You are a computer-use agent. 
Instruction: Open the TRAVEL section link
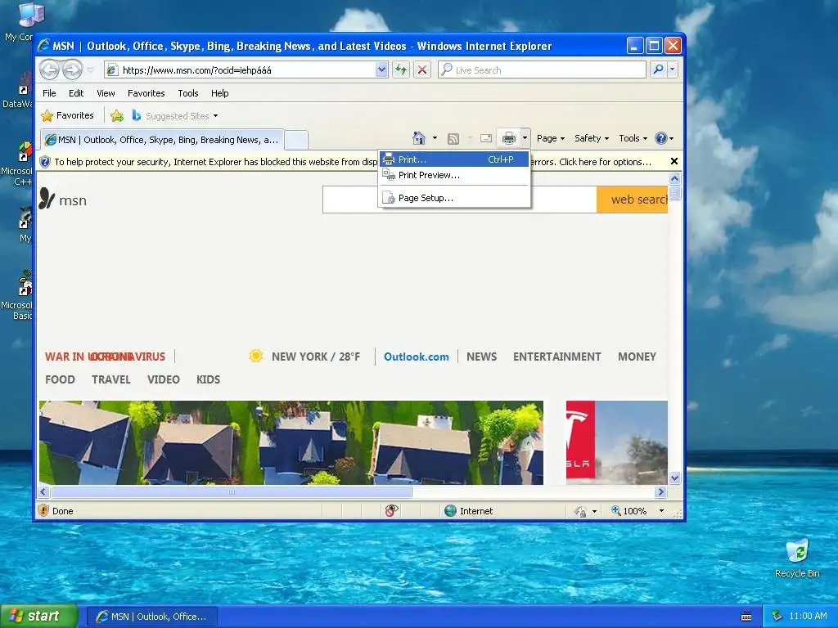point(111,379)
